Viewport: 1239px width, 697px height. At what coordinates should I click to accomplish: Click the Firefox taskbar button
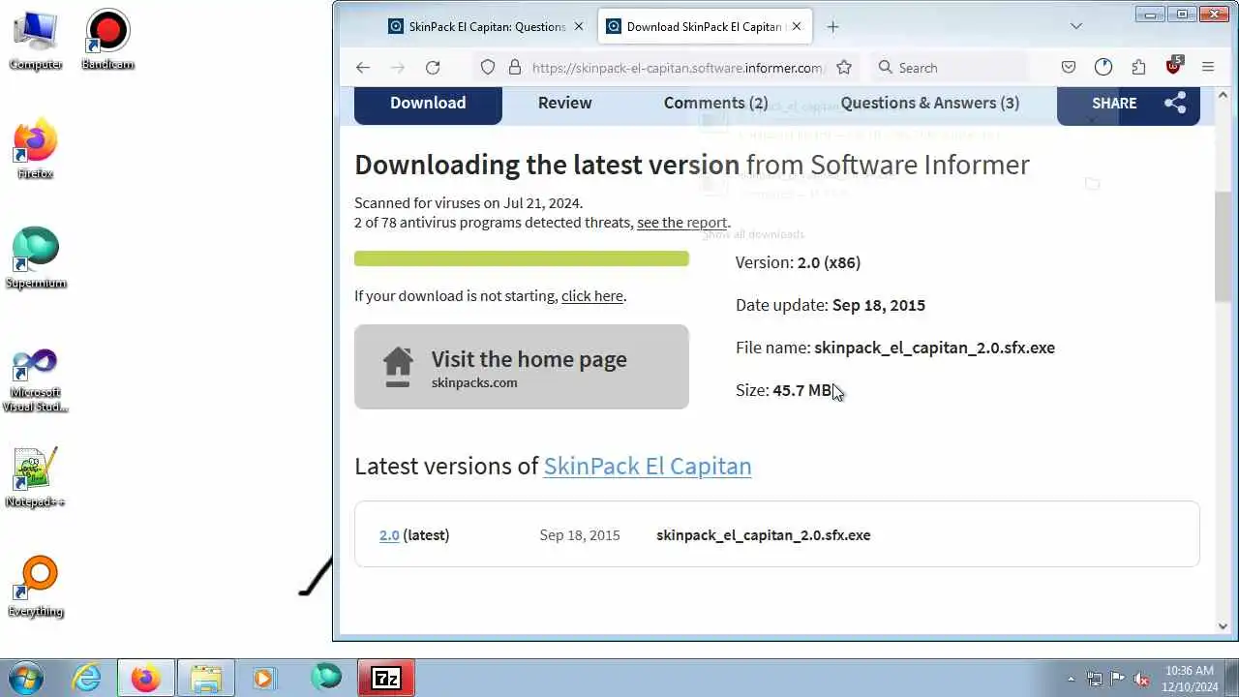146,678
